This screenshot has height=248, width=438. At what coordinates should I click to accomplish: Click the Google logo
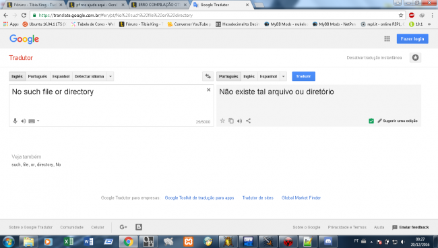click(24, 39)
